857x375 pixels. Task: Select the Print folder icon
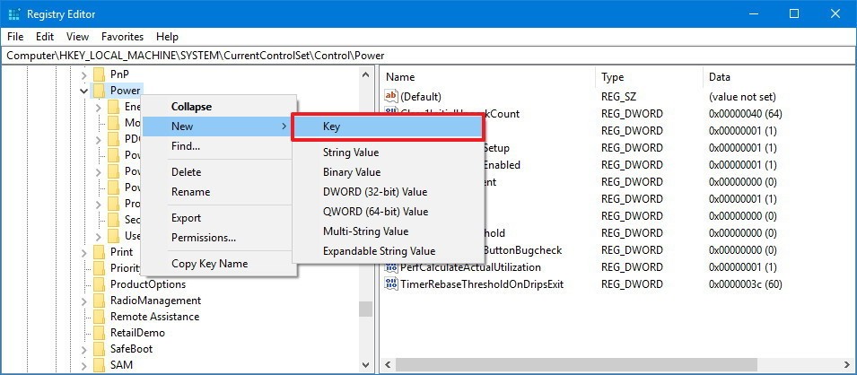coord(99,252)
